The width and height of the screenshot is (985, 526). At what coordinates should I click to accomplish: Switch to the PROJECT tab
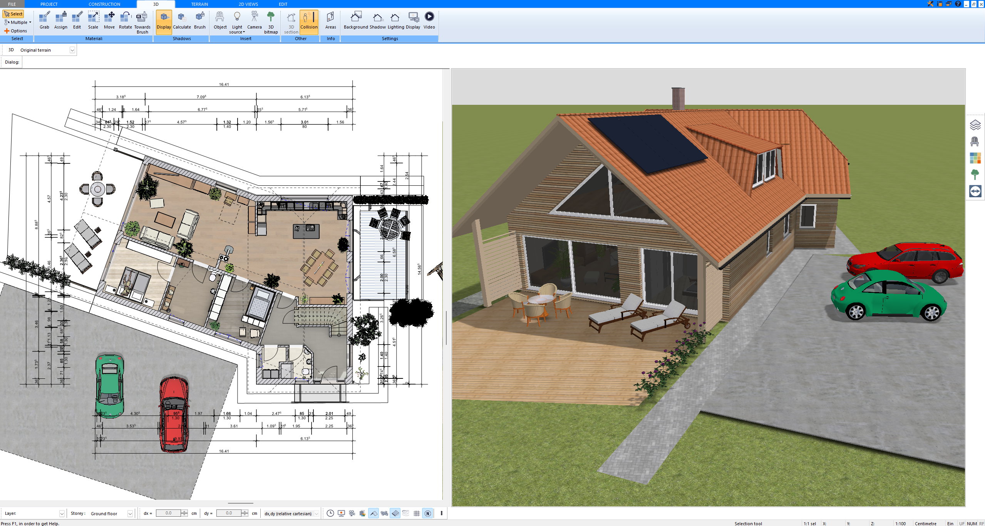point(49,4)
